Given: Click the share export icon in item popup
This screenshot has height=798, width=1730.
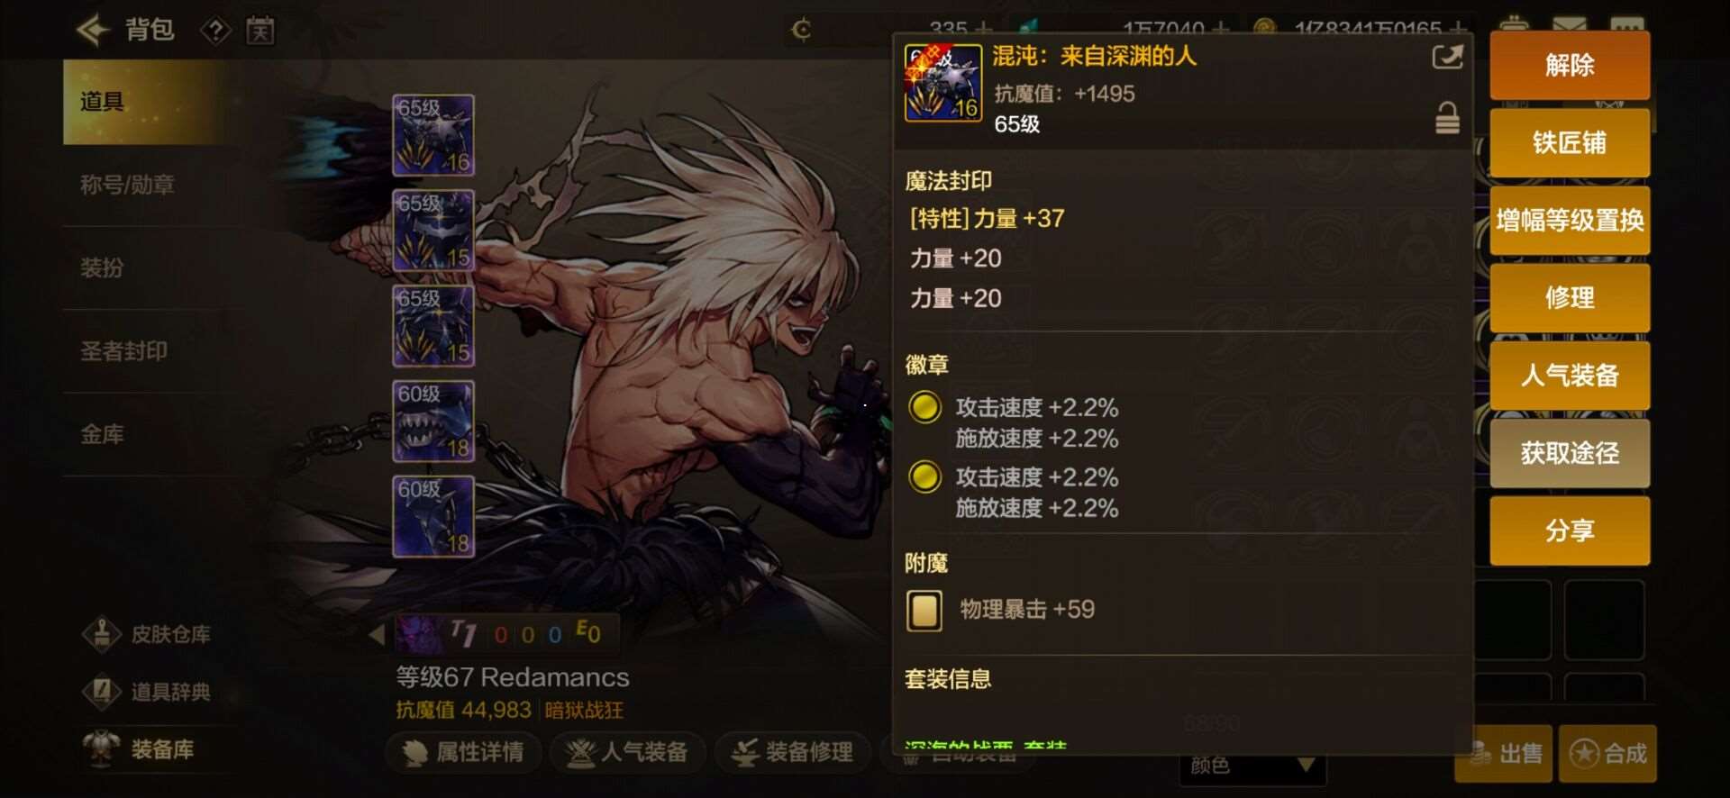Looking at the screenshot, I should pyautogui.click(x=1447, y=58).
